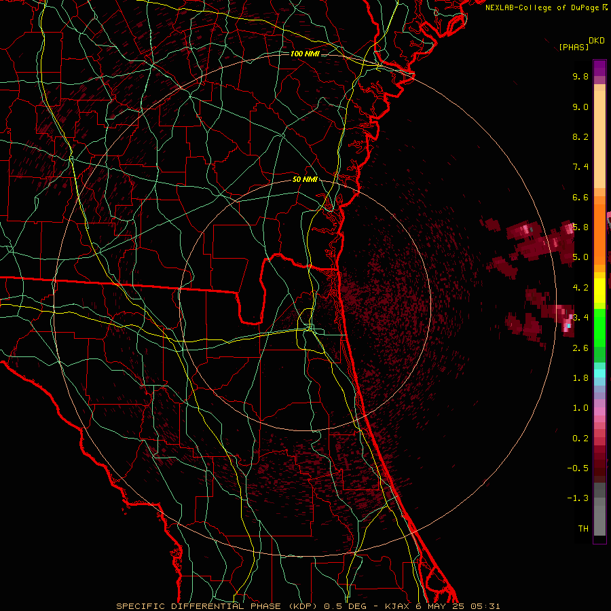Click the 9.8 value on the scale
Screen dimensions: 611x611
[580, 76]
